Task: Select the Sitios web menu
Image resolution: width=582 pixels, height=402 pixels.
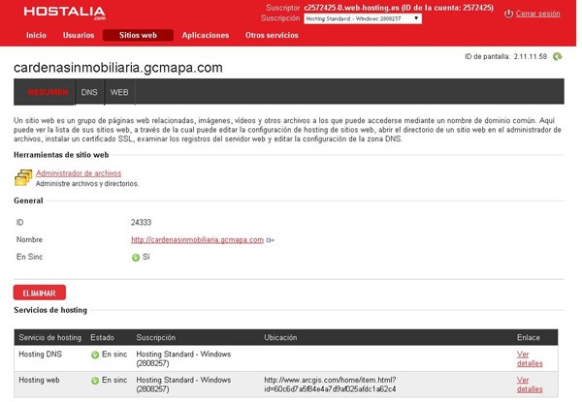Action: click(x=138, y=35)
